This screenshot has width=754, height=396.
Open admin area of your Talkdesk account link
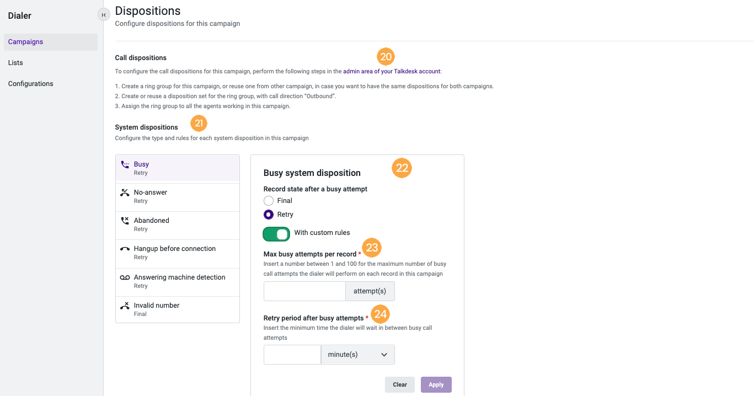pos(392,72)
